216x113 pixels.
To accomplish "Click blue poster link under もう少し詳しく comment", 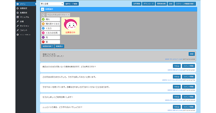I will (174, 100).
